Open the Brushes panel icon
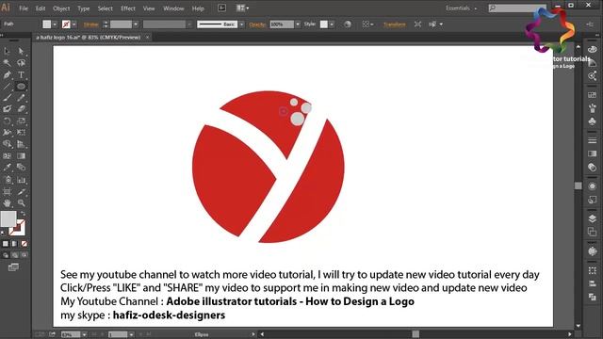This screenshot has height=339, width=603. pos(593,108)
